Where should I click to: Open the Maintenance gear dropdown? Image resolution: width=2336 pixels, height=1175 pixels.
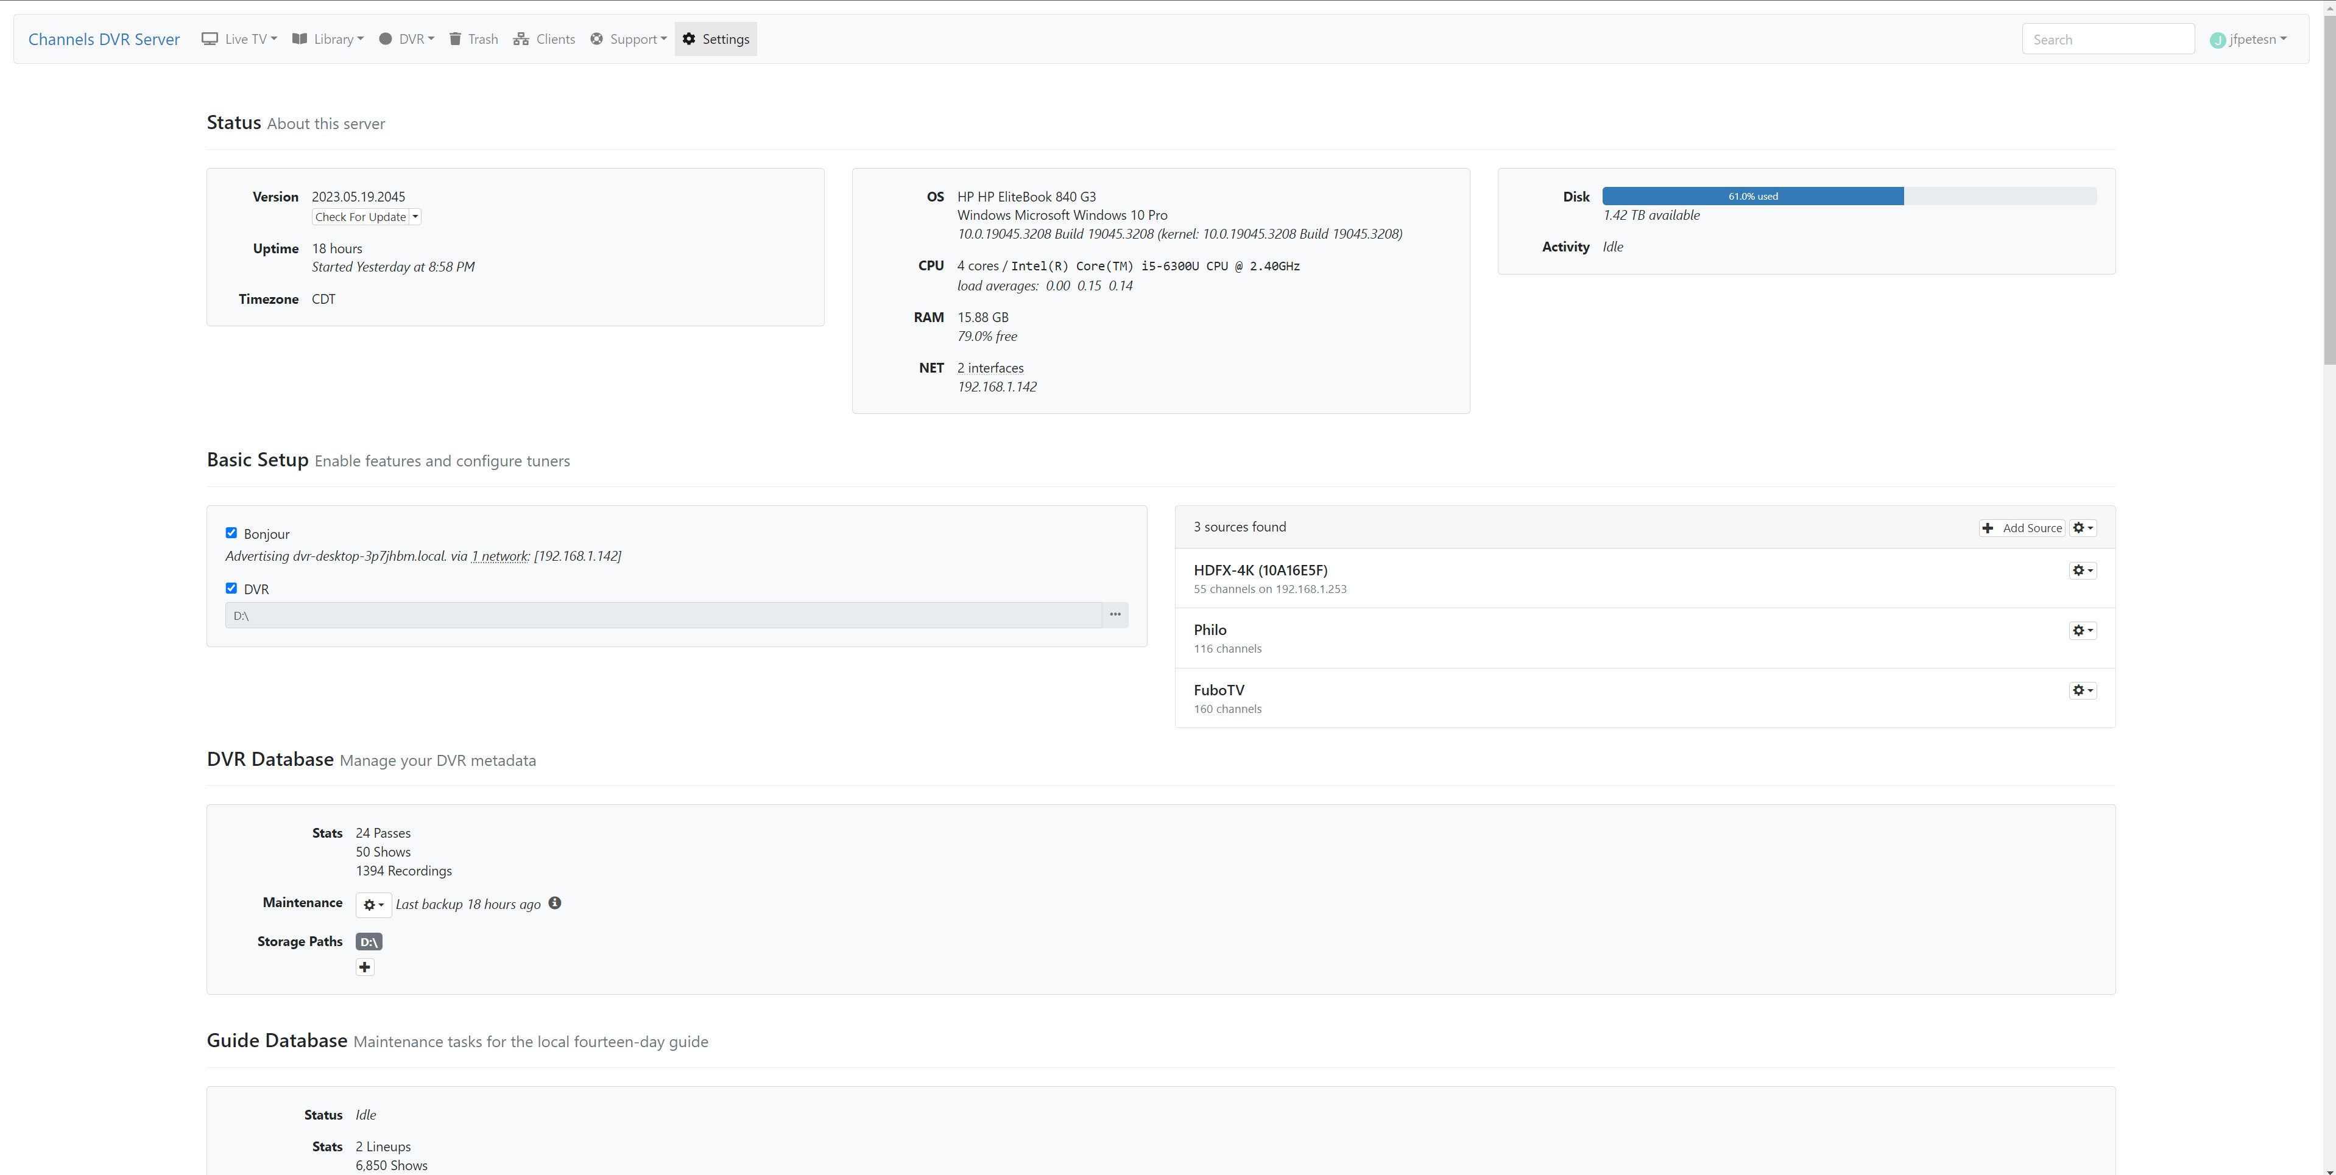[x=373, y=905]
